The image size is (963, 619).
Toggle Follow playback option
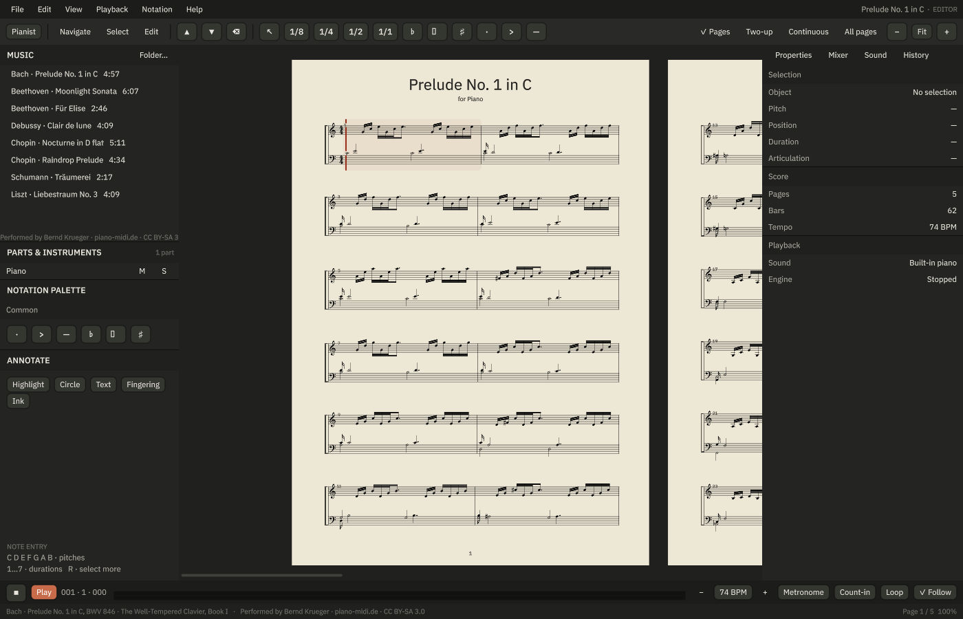point(935,592)
